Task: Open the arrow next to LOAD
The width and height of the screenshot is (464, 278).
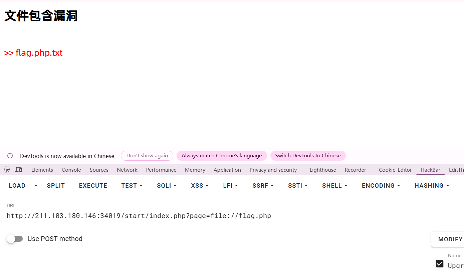Action: point(36,186)
